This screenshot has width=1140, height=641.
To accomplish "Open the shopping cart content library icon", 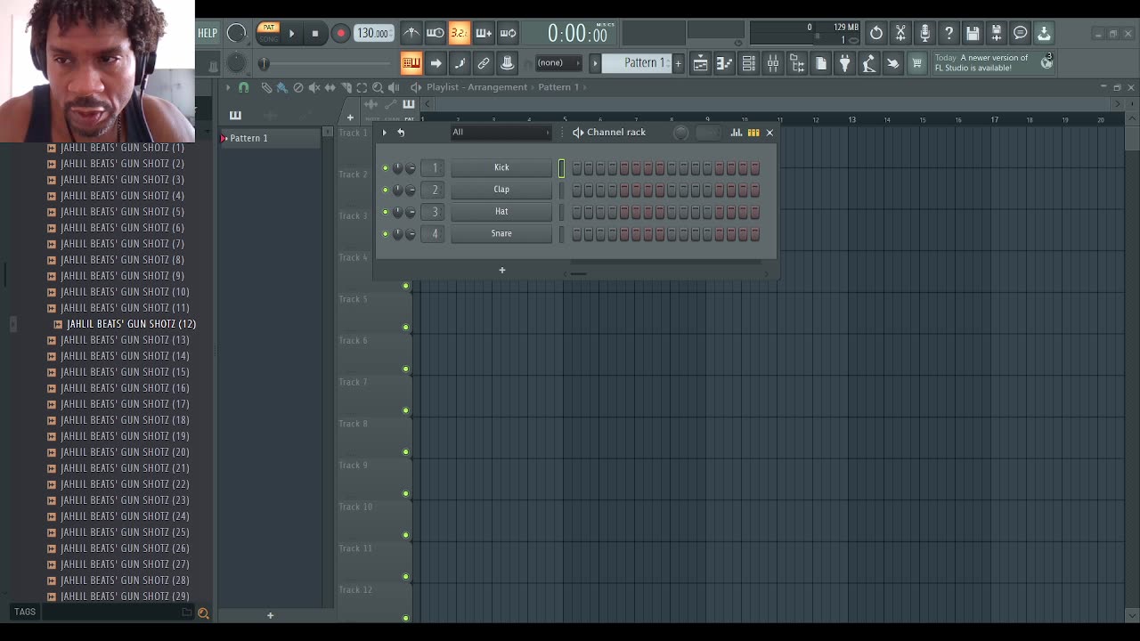I will click(x=916, y=62).
